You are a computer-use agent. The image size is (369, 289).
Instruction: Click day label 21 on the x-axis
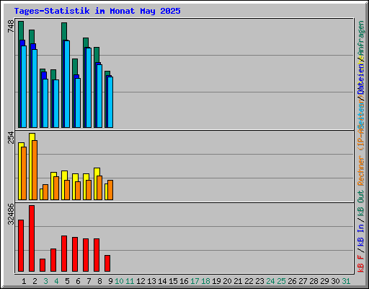[238, 281]
